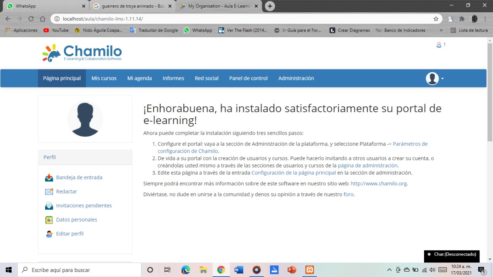
Task: Select the Redactar envelope icon
Action: pyautogui.click(x=48, y=191)
